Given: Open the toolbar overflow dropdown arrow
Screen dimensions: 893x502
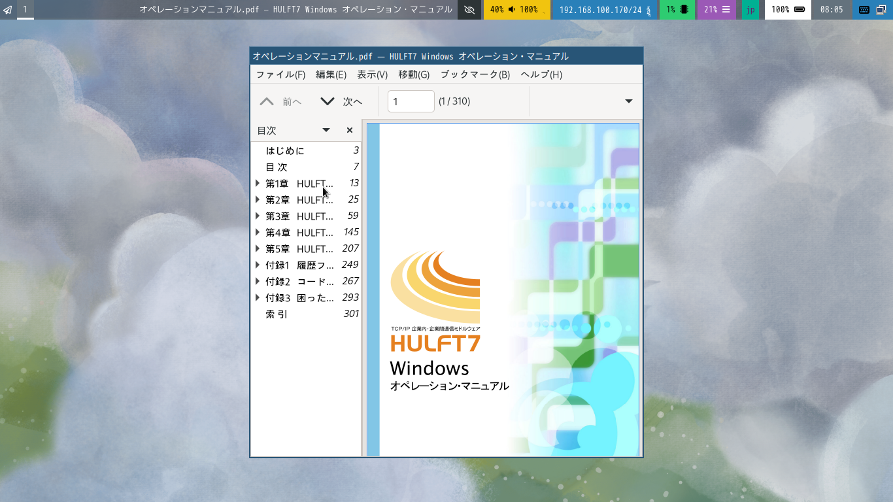Looking at the screenshot, I should [629, 101].
